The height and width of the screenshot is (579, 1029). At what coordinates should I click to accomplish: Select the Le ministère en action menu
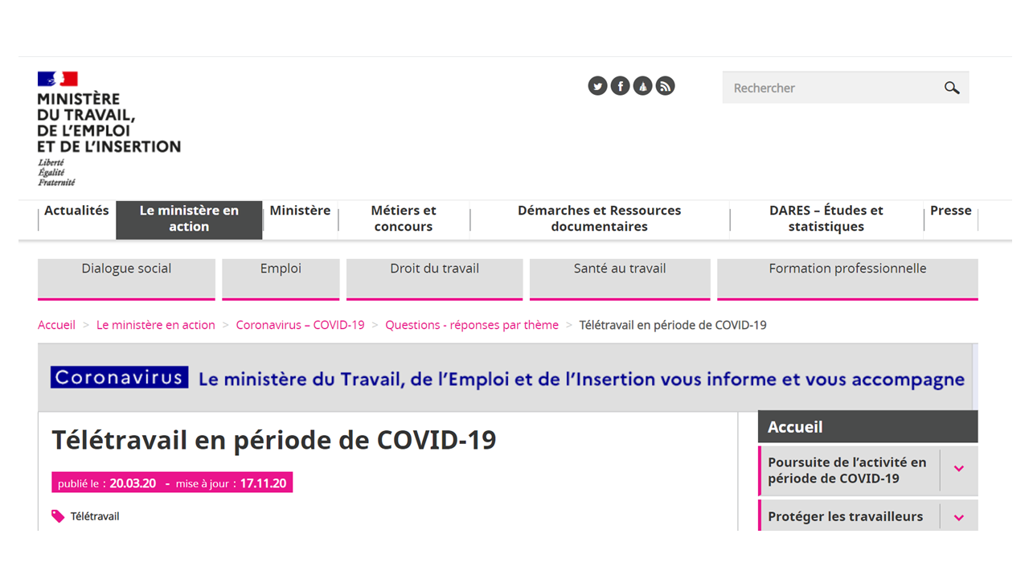click(189, 219)
